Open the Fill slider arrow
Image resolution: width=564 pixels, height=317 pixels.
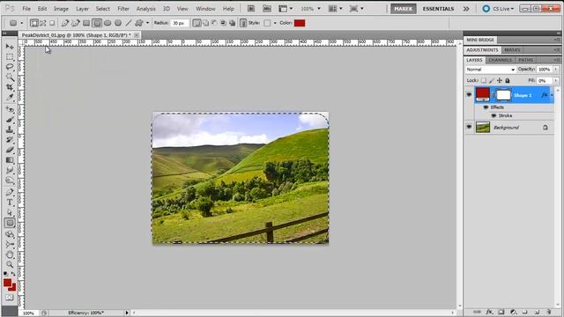[x=556, y=80]
